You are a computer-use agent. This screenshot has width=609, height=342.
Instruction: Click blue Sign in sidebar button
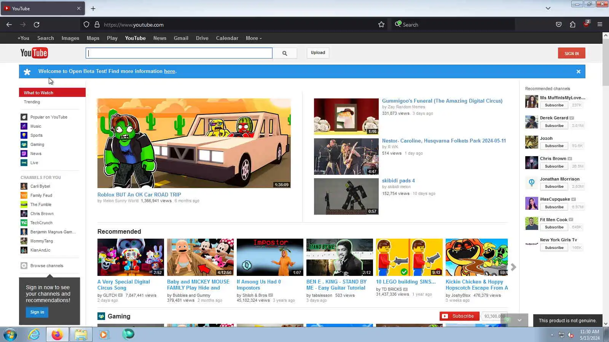click(37, 312)
